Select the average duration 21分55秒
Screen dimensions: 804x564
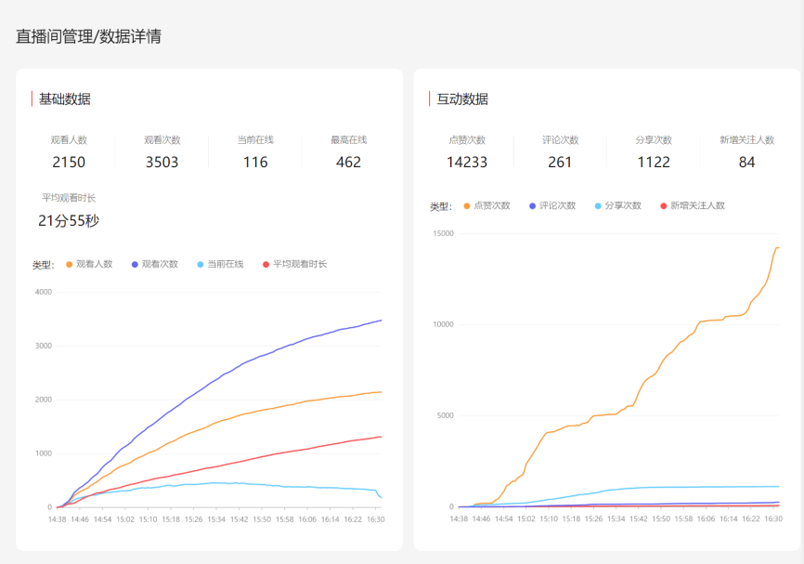click(x=69, y=220)
